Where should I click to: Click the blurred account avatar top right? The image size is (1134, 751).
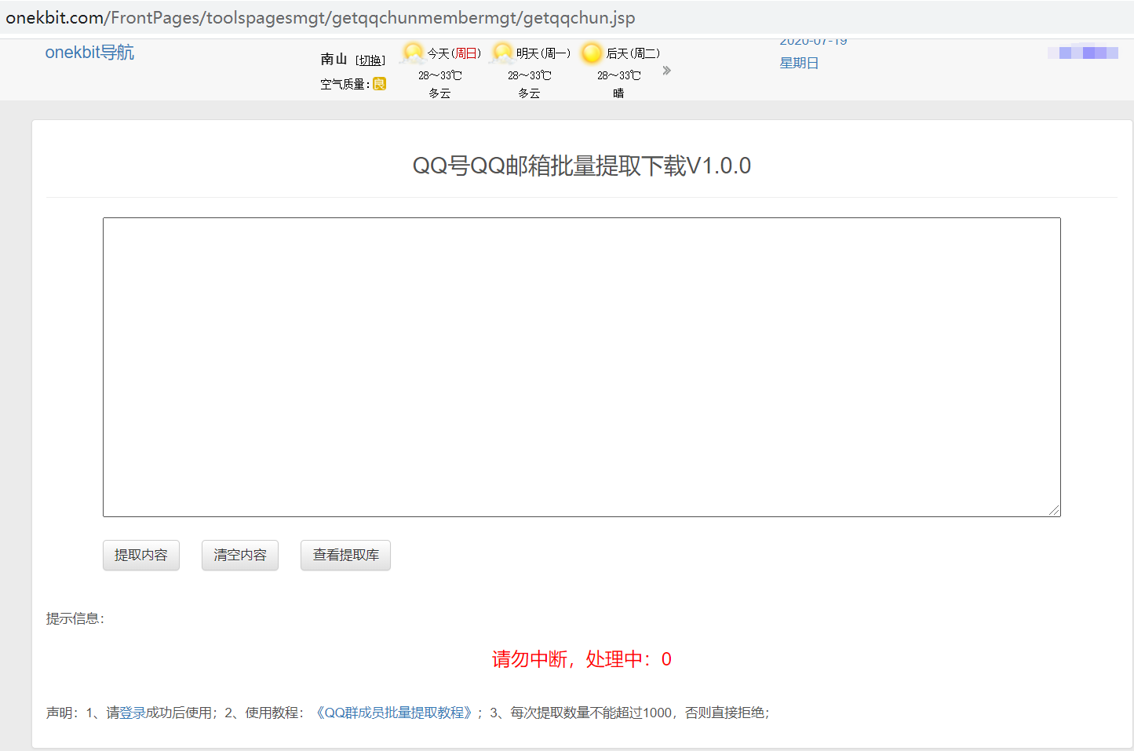click(1083, 53)
